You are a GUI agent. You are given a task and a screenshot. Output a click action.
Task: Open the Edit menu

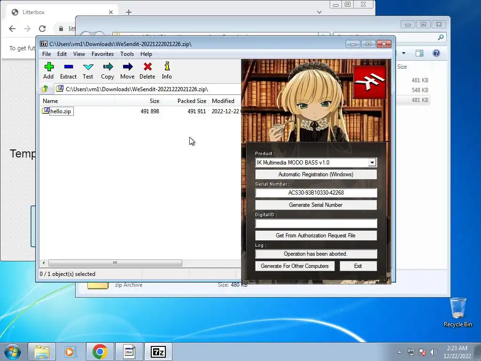(x=62, y=54)
